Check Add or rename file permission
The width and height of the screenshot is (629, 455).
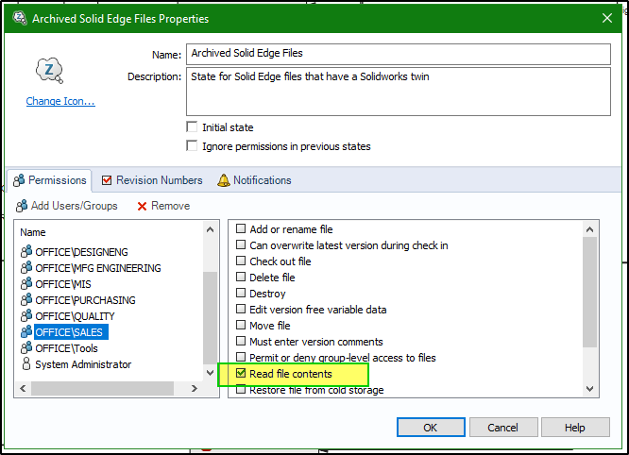(x=241, y=228)
